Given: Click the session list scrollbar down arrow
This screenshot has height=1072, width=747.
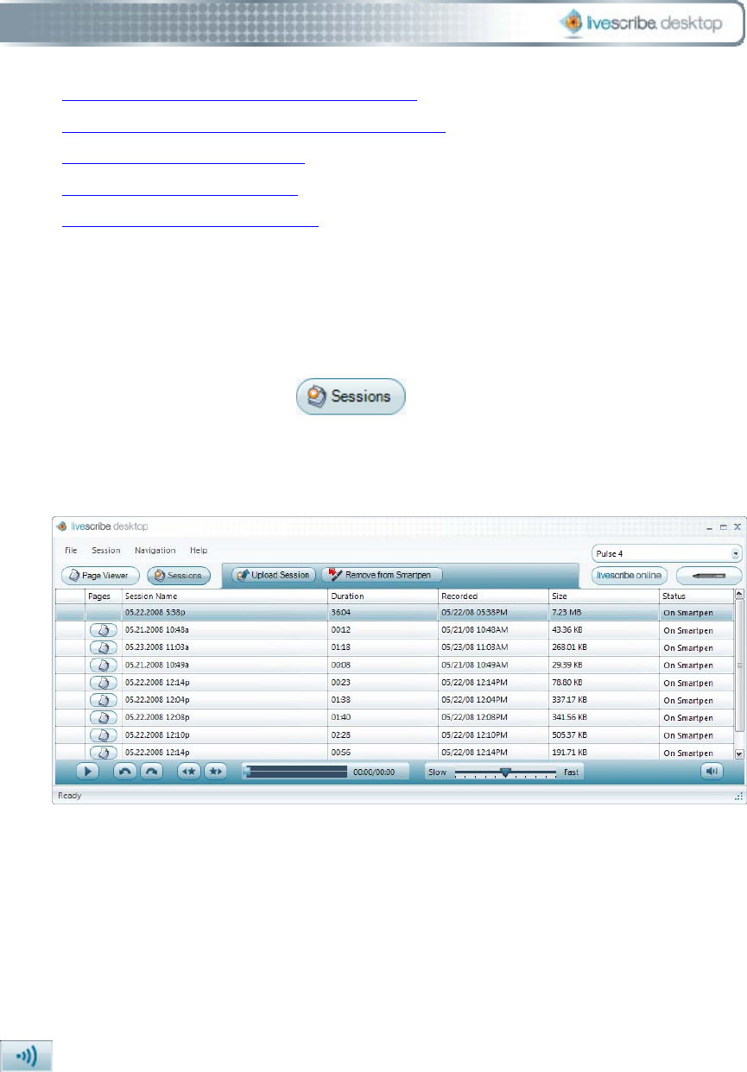Looking at the screenshot, I should pos(738,754).
